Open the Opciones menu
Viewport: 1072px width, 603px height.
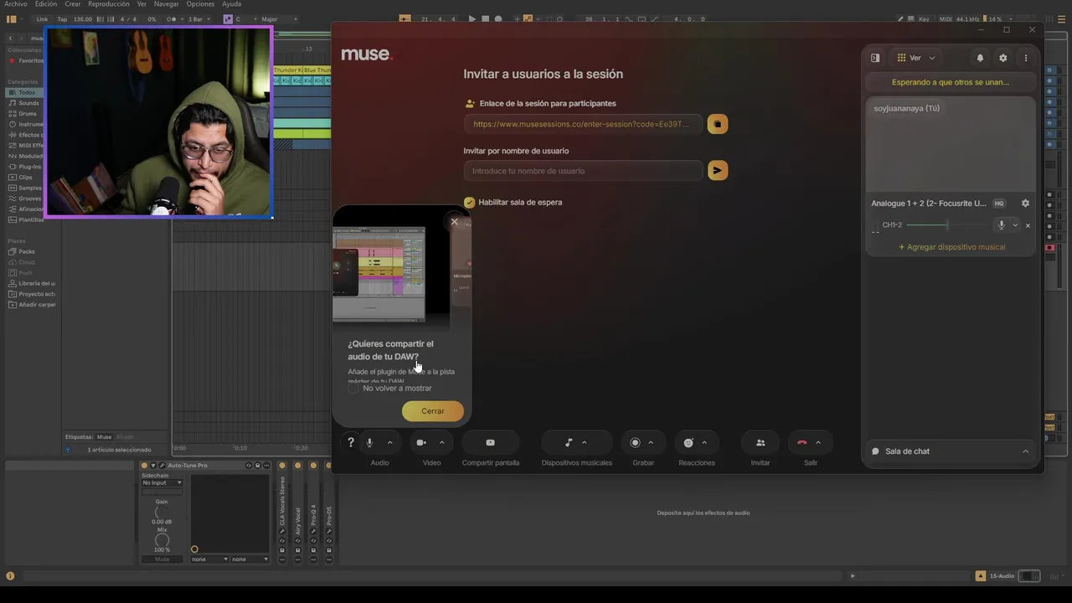[200, 4]
